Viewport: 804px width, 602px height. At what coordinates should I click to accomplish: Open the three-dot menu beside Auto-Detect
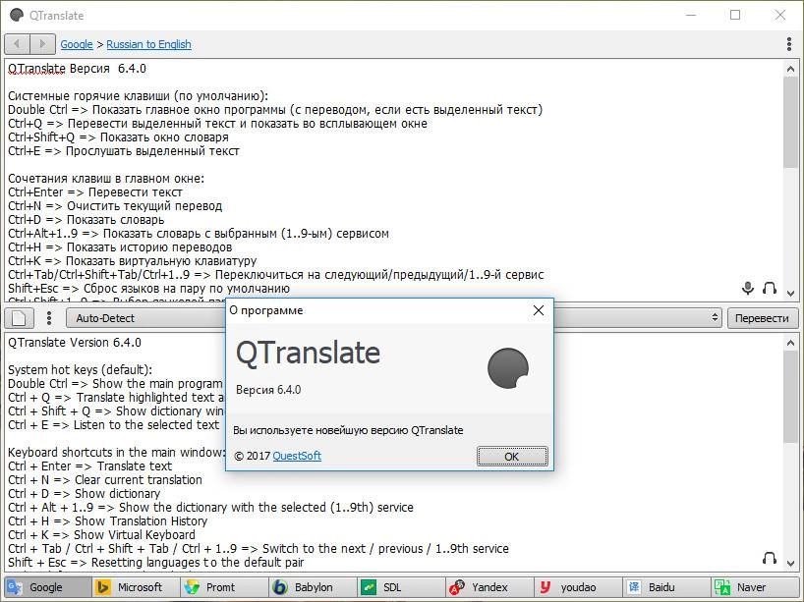pyautogui.click(x=49, y=318)
